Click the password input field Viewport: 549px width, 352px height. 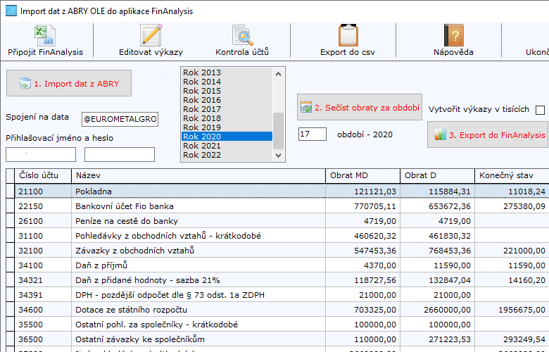point(120,154)
